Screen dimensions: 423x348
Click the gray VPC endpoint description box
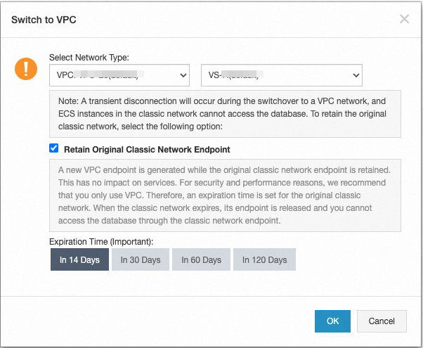click(225, 195)
